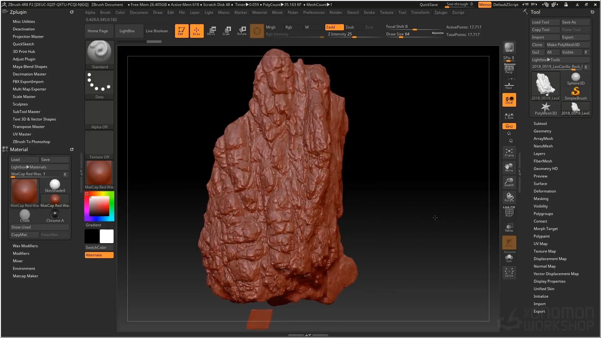Expand Wax Modifiers section
Image resolution: width=601 pixels, height=338 pixels.
point(25,246)
